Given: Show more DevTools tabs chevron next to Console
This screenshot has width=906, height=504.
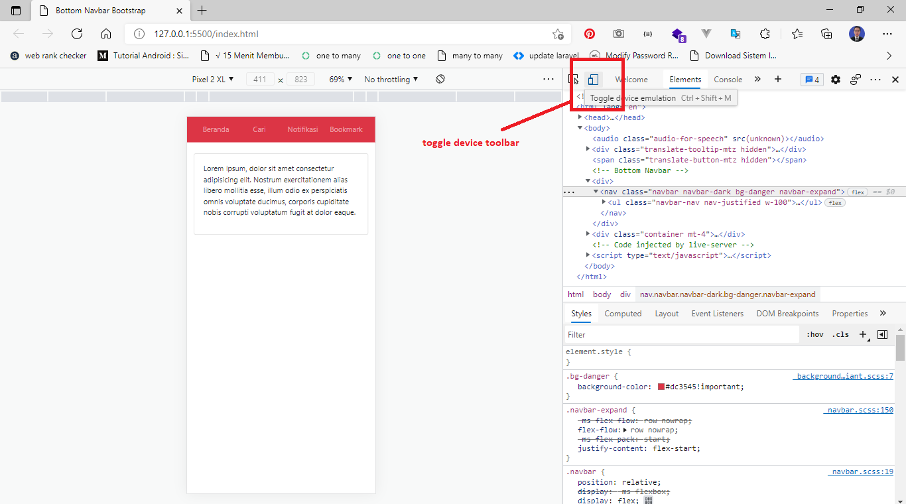Looking at the screenshot, I should pyautogui.click(x=757, y=80).
